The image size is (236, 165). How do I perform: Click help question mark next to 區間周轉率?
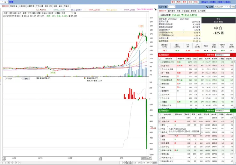177,41
